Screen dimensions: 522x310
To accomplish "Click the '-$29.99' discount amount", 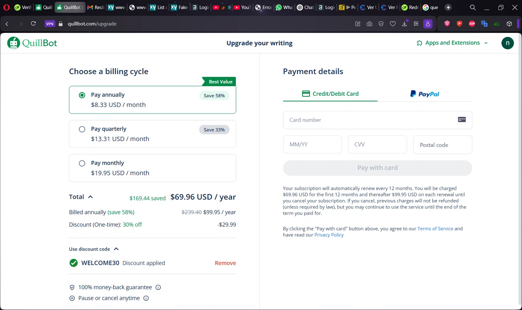I will tap(227, 225).
